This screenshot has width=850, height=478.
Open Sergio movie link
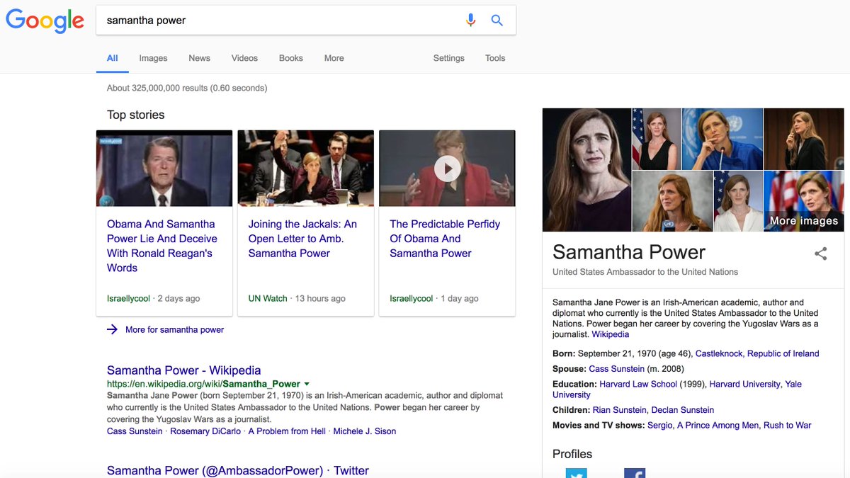659,426
